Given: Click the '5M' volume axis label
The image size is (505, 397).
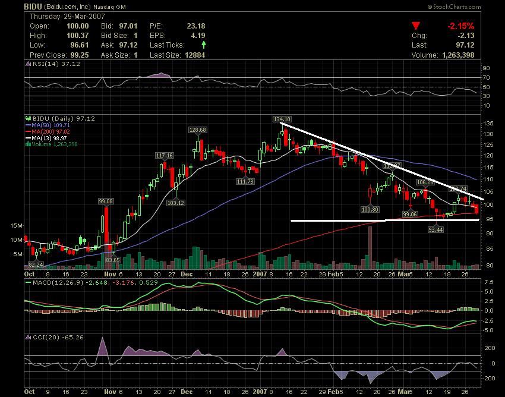Looking at the screenshot, I should (x=18, y=254).
